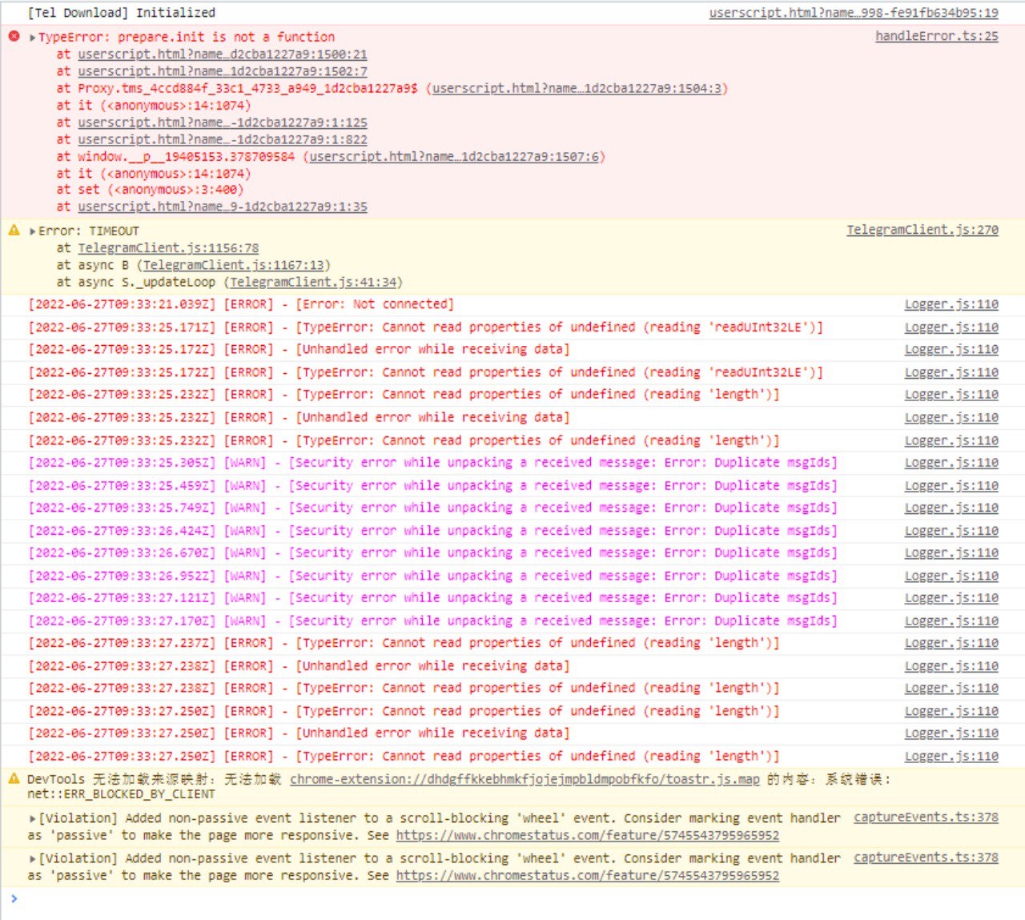The image size is (1025, 920).
Task: Click Logger.js:110 next to 'Not connected' error
Action: 951,304
